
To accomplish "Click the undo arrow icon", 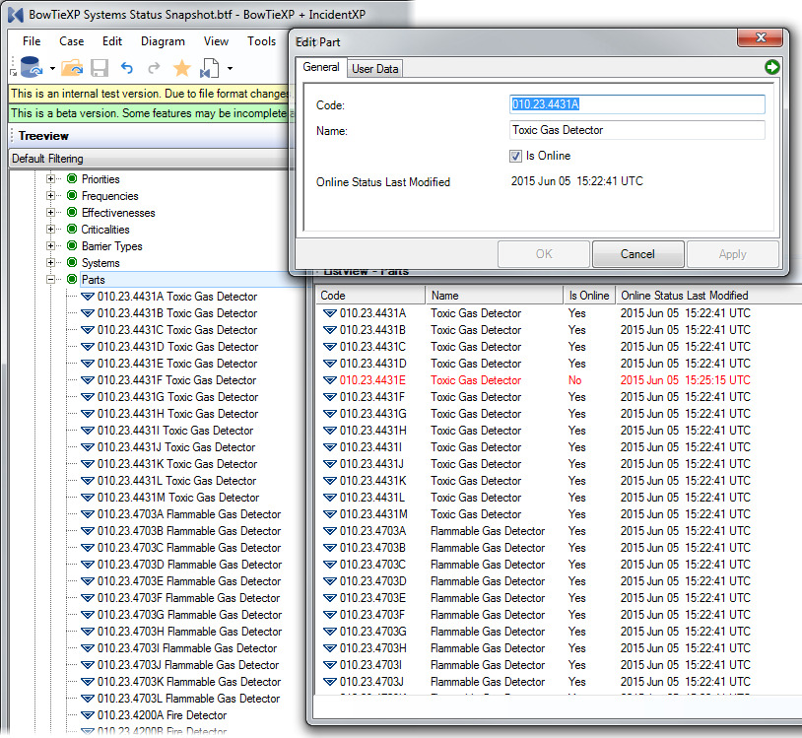I will pos(126,68).
